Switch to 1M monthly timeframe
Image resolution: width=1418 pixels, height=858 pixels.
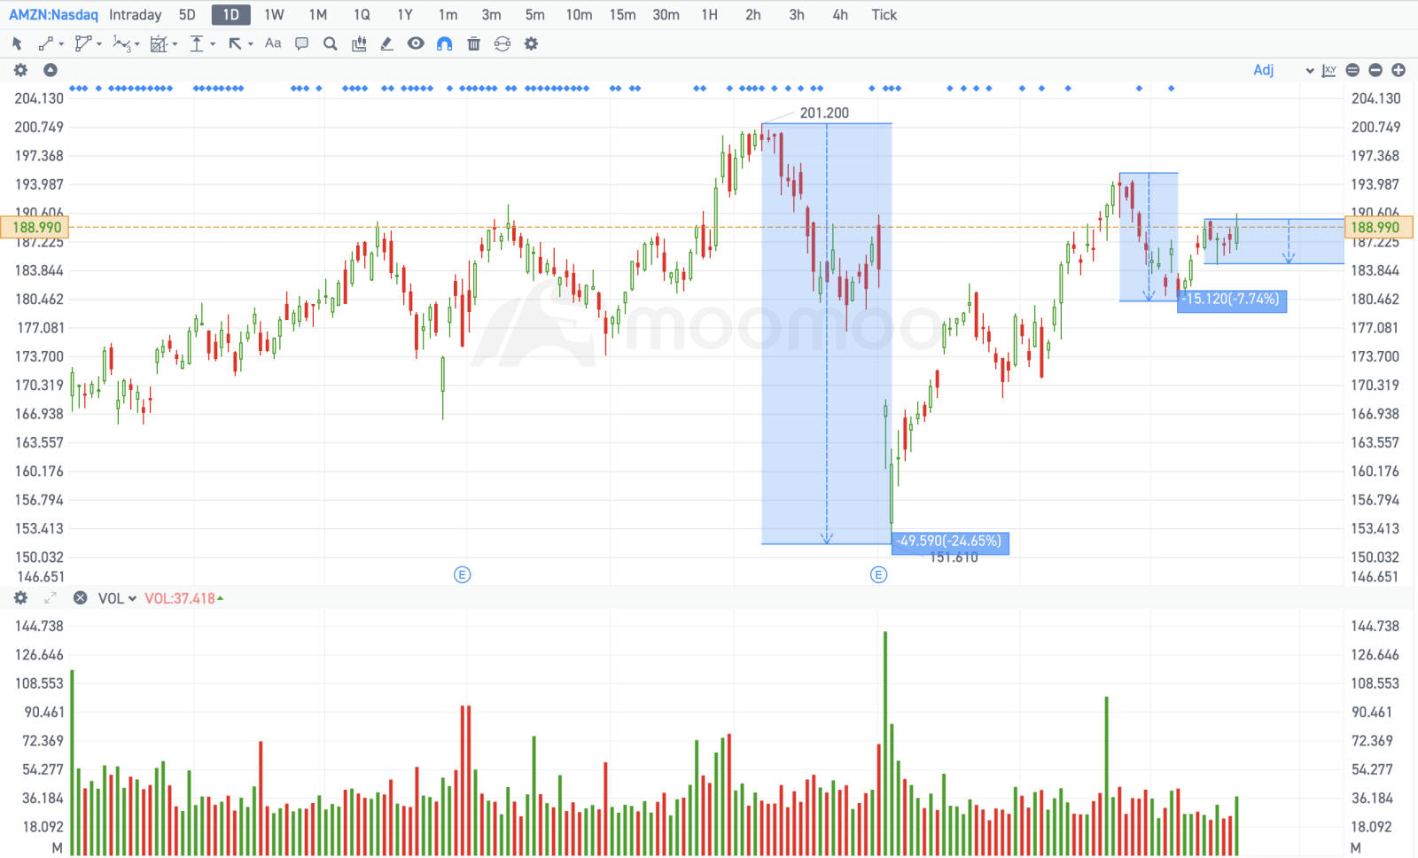tap(318, 15)
